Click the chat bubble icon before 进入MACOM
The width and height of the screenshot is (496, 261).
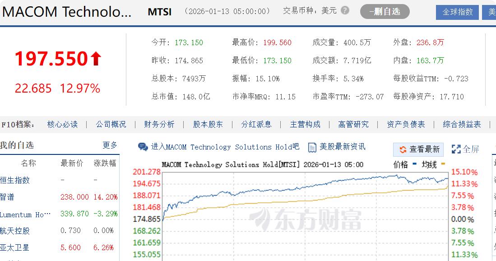point(143,147)
